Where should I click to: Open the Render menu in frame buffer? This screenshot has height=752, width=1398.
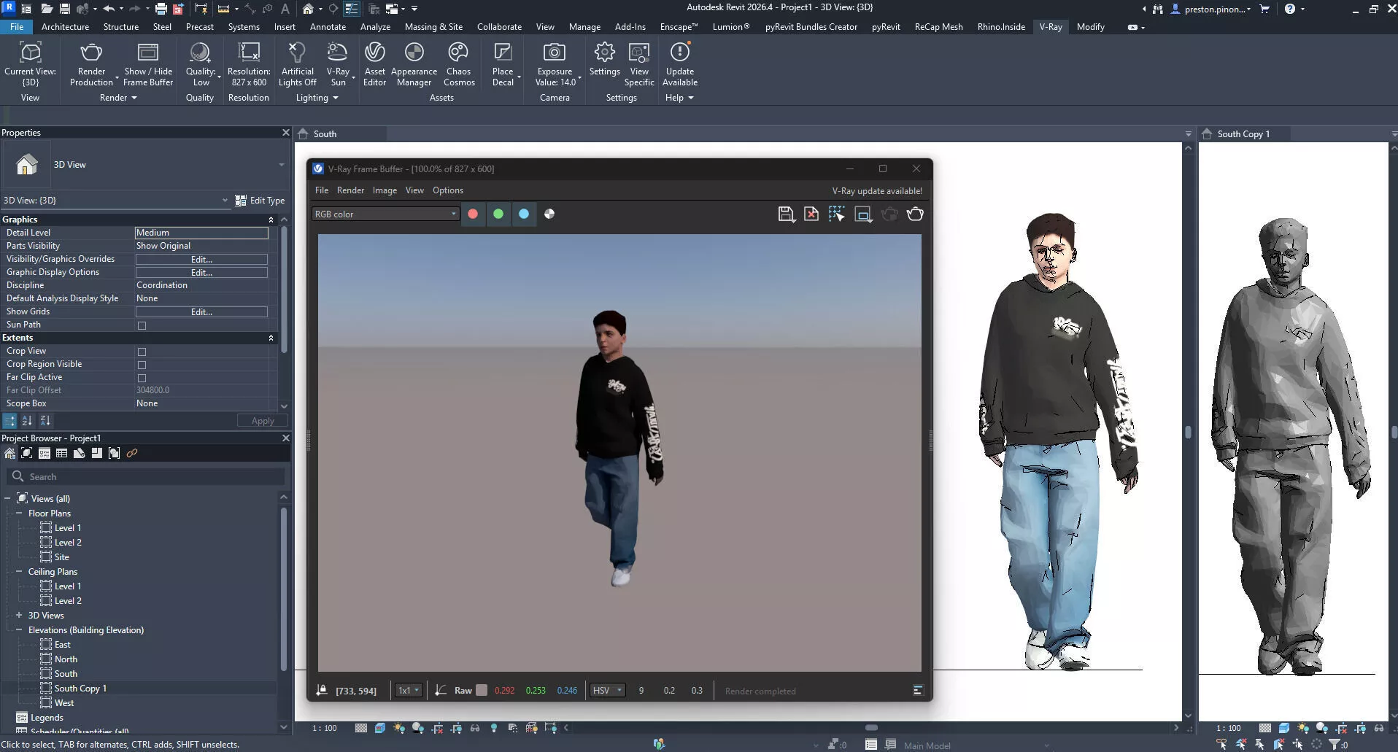[350, 190]
